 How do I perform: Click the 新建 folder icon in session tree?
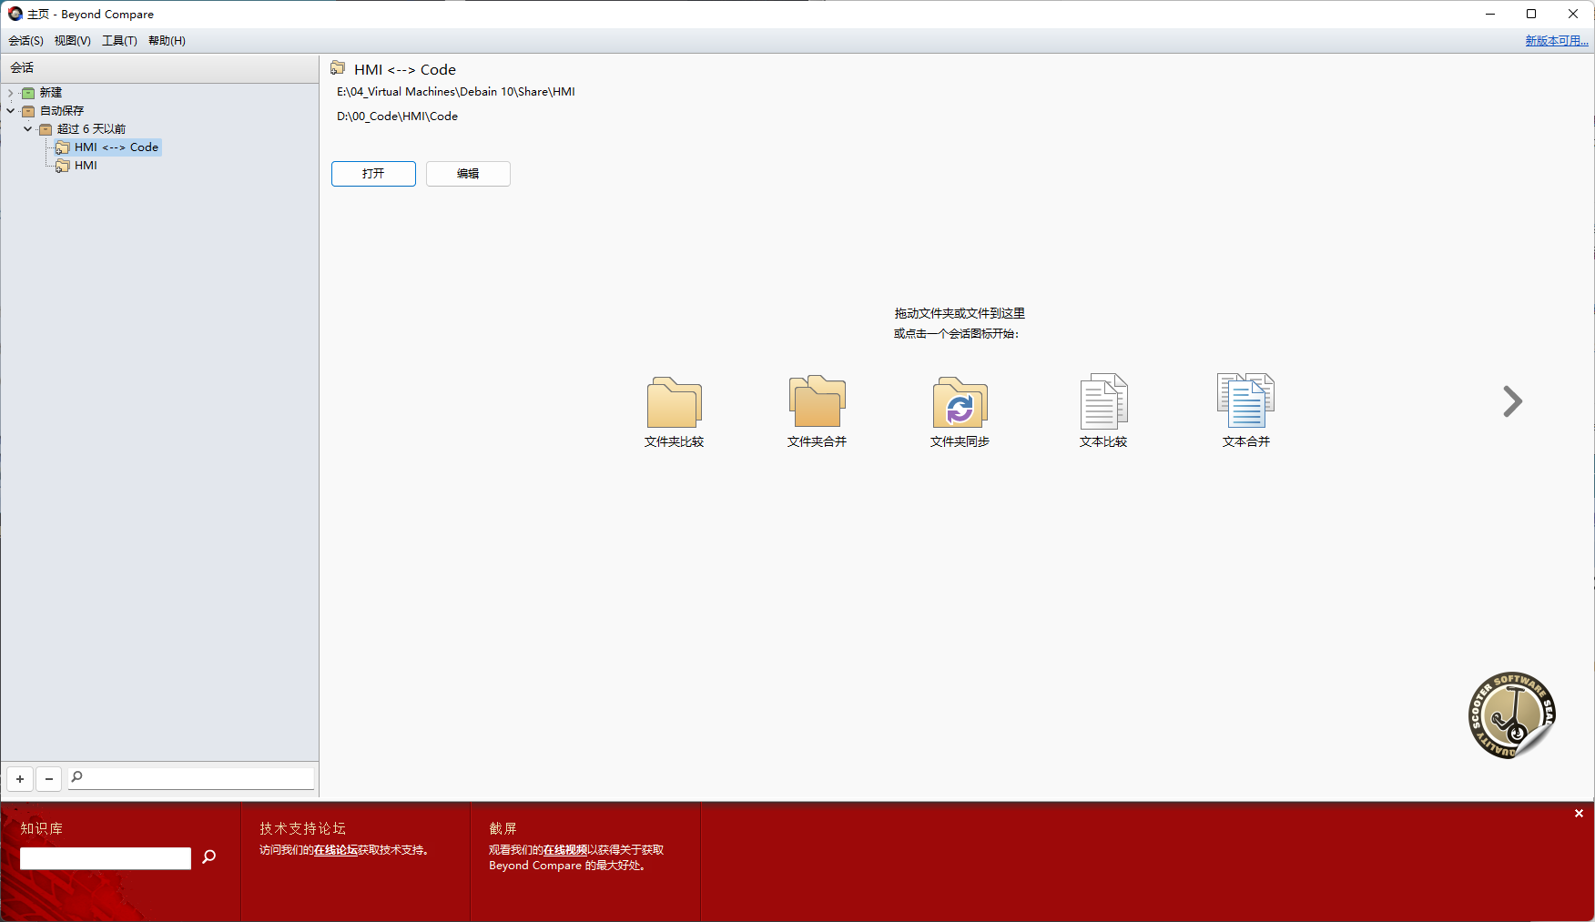28,93
